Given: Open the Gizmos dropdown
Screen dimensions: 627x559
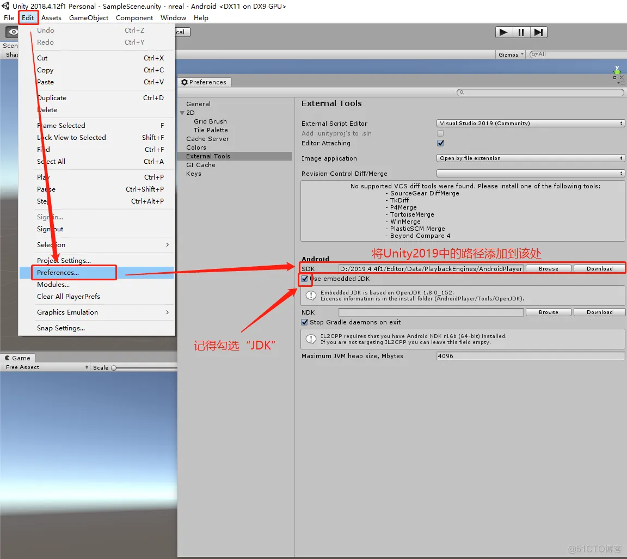Looking at the screenshot, I should coord(511,55).
